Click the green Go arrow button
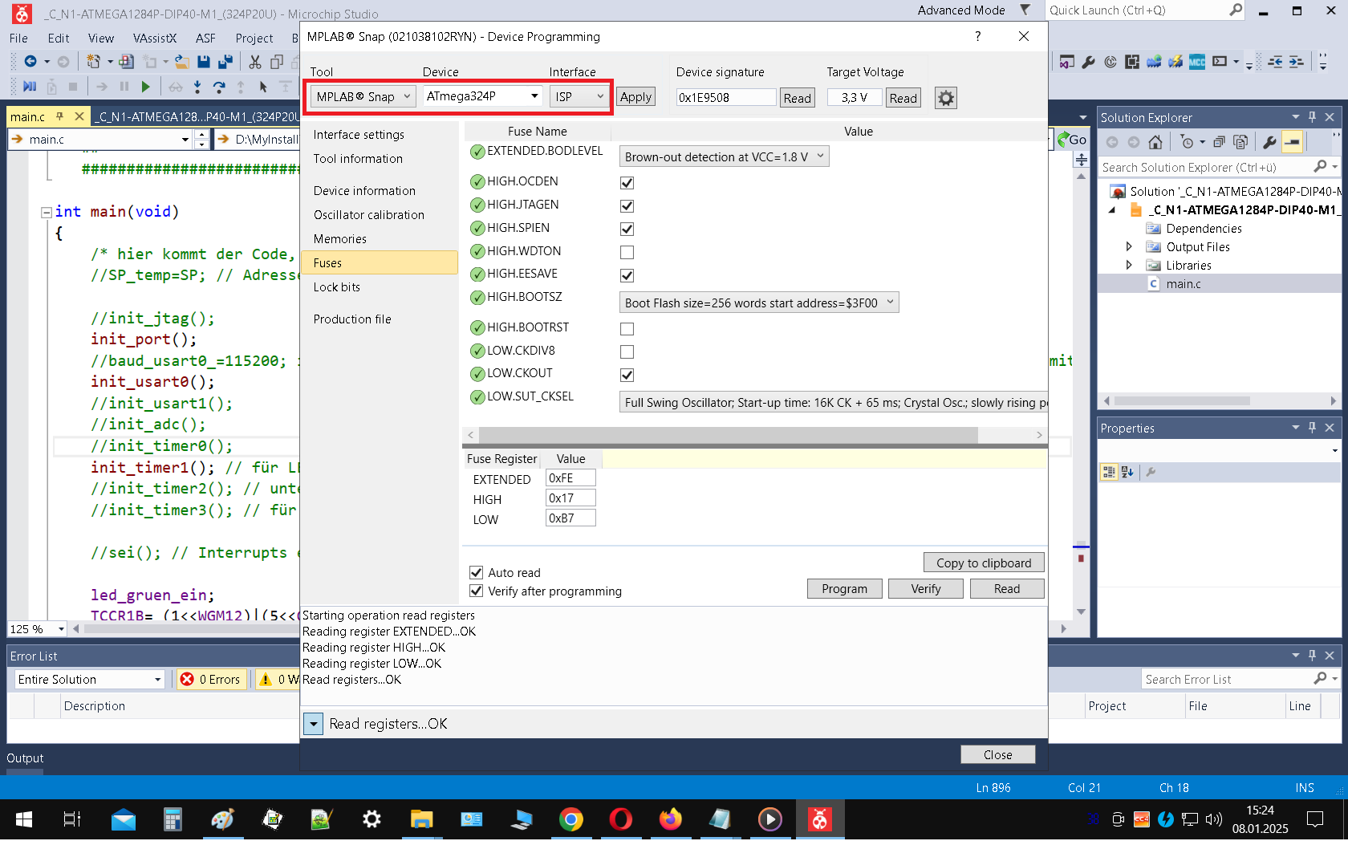Screen dimensions: 1348x841 click(x=1073, y=140)
